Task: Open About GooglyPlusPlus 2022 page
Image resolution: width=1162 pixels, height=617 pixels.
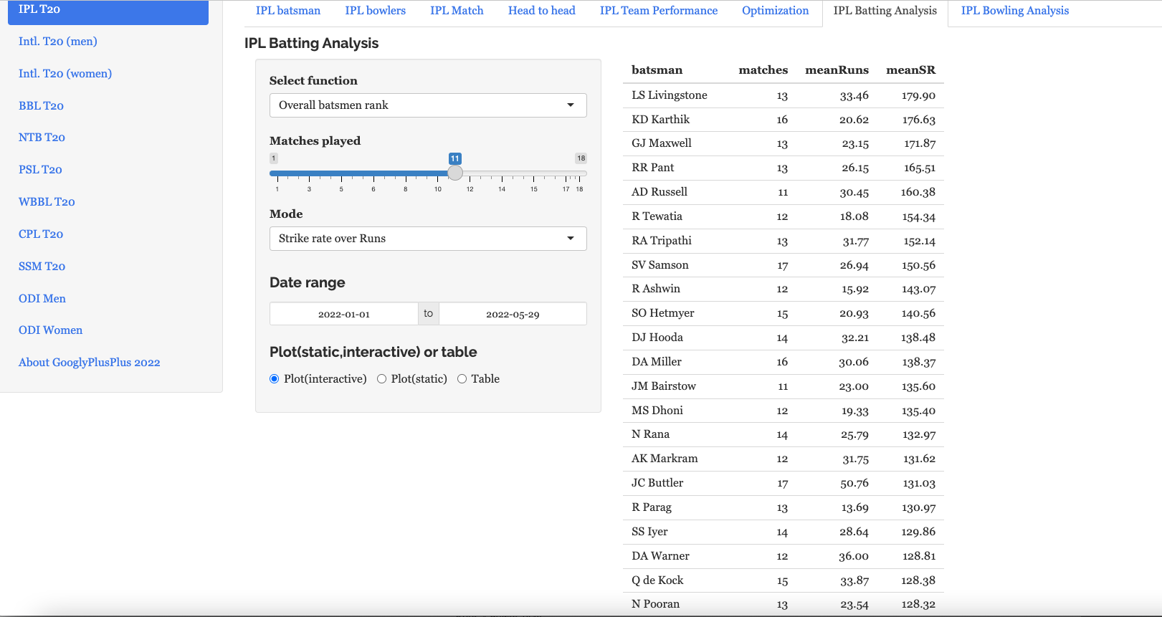Action: pos(90,363)
